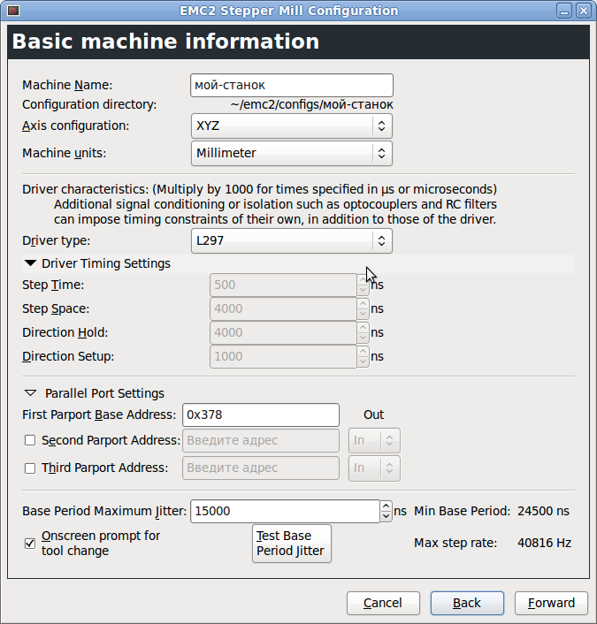Viewport: 597px width, 624px height.
Task: Click the Parallel Port Settings label
Action: pos(104,393)
